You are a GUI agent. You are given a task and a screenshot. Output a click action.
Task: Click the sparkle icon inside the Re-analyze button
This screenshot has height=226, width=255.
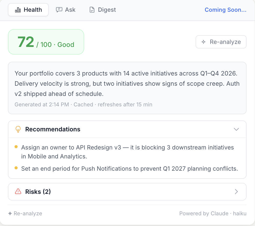[203, 42]
